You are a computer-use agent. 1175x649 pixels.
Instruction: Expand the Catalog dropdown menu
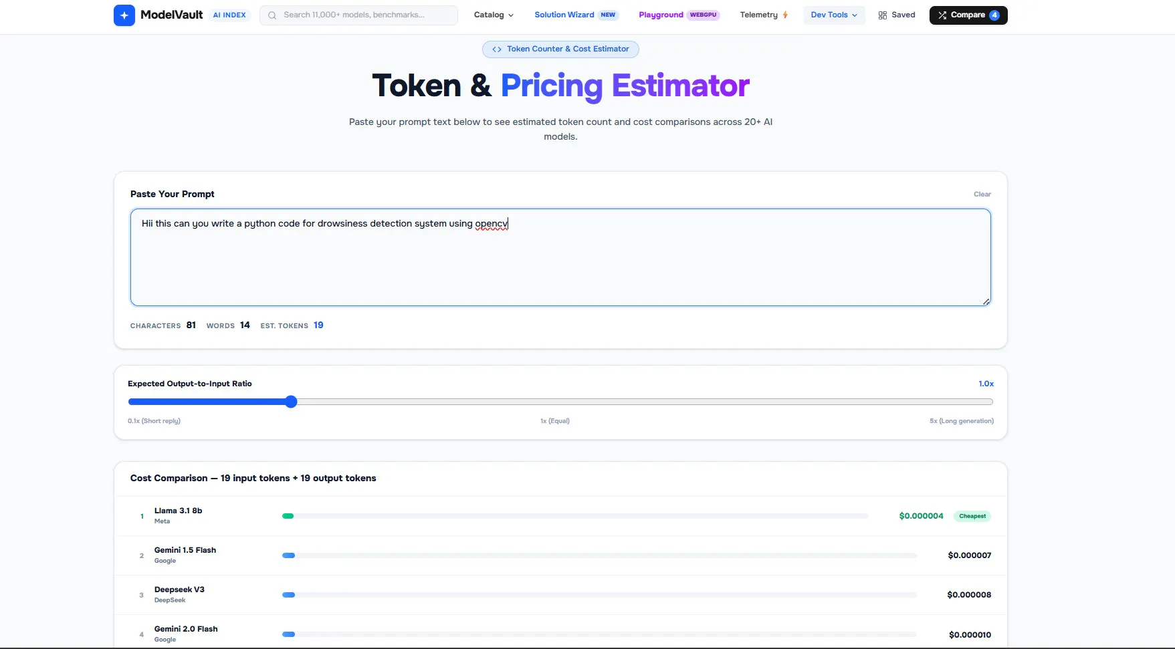pyautogui.click(x=494, y=15)
